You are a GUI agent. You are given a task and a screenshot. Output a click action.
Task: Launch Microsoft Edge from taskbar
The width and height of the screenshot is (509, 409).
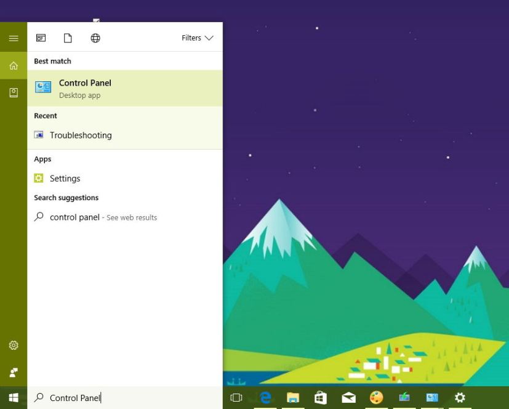[x=265, y=397]
